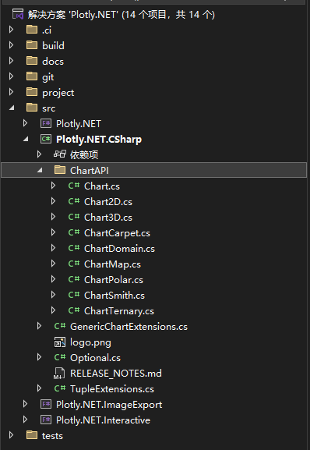310x450 pixels.
Task: Click the F# project icon of Plotly.NET
Action: [x=46, y=123]
